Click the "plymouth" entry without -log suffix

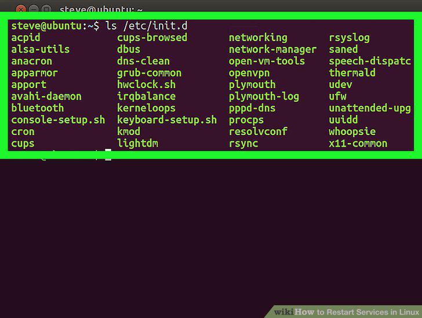click(252, 85)
